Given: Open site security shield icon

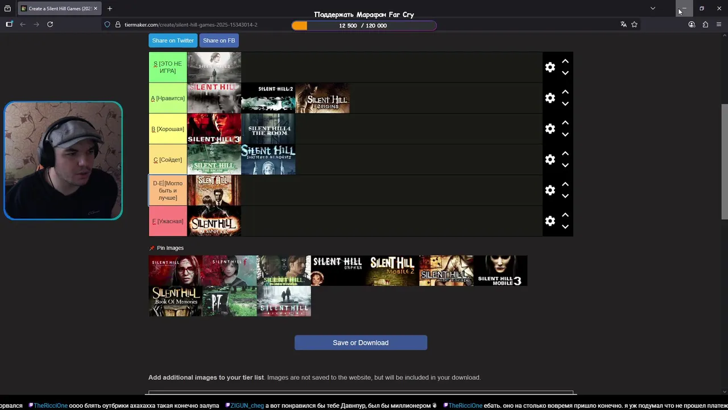Looking at the screenshot, I should point(107,24).
